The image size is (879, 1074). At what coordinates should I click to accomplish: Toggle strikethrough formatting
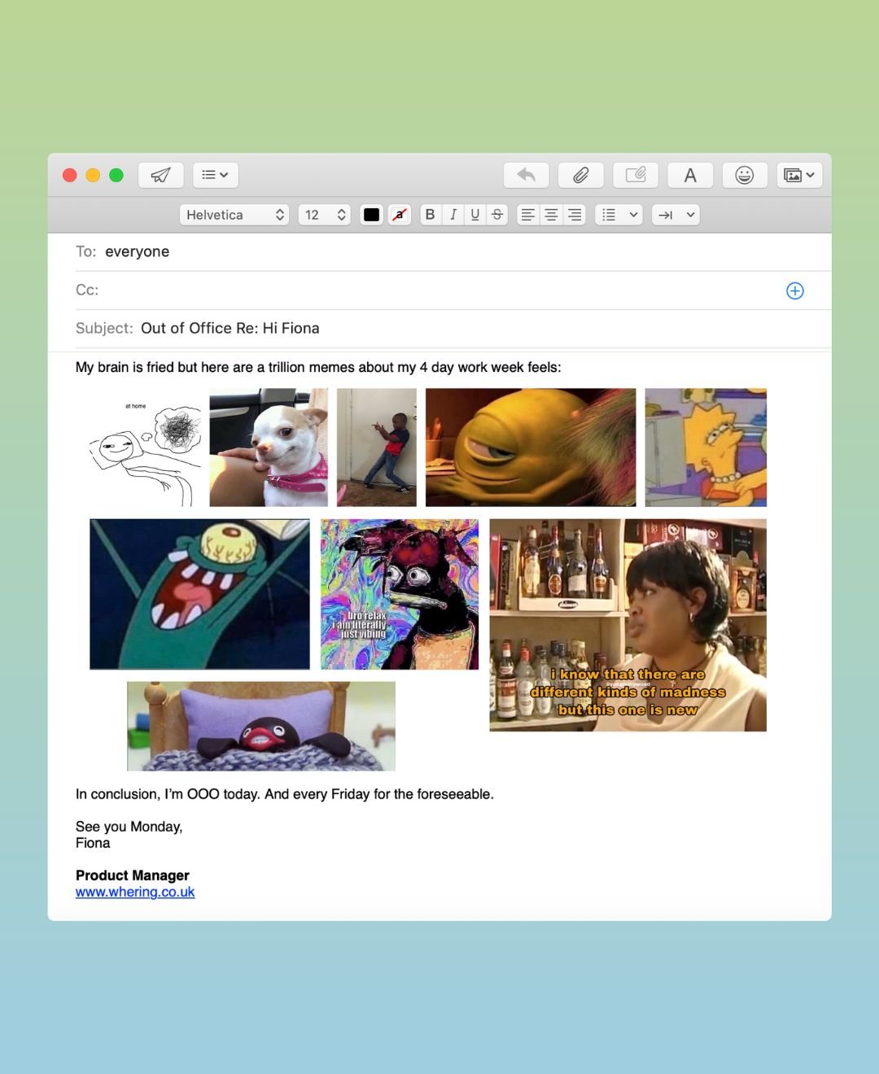(x=496, y=215)
